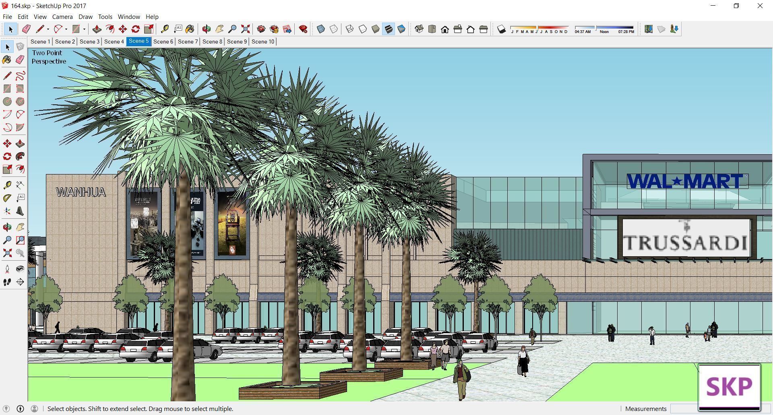Click the Measurements input box
Screen dimensions: 773x415
pyautogui.click(x=721, y=409)
